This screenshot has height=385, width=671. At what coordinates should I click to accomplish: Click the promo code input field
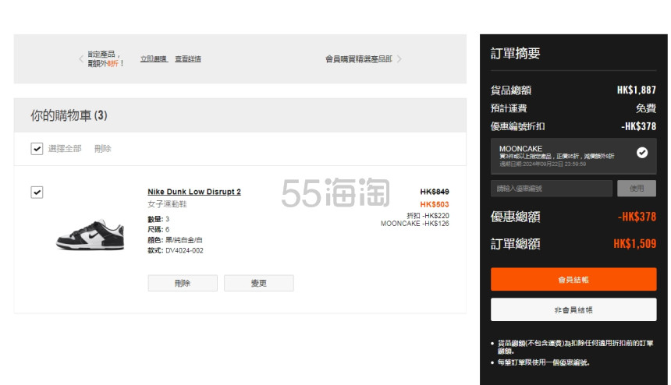click(x=551, y=189)
